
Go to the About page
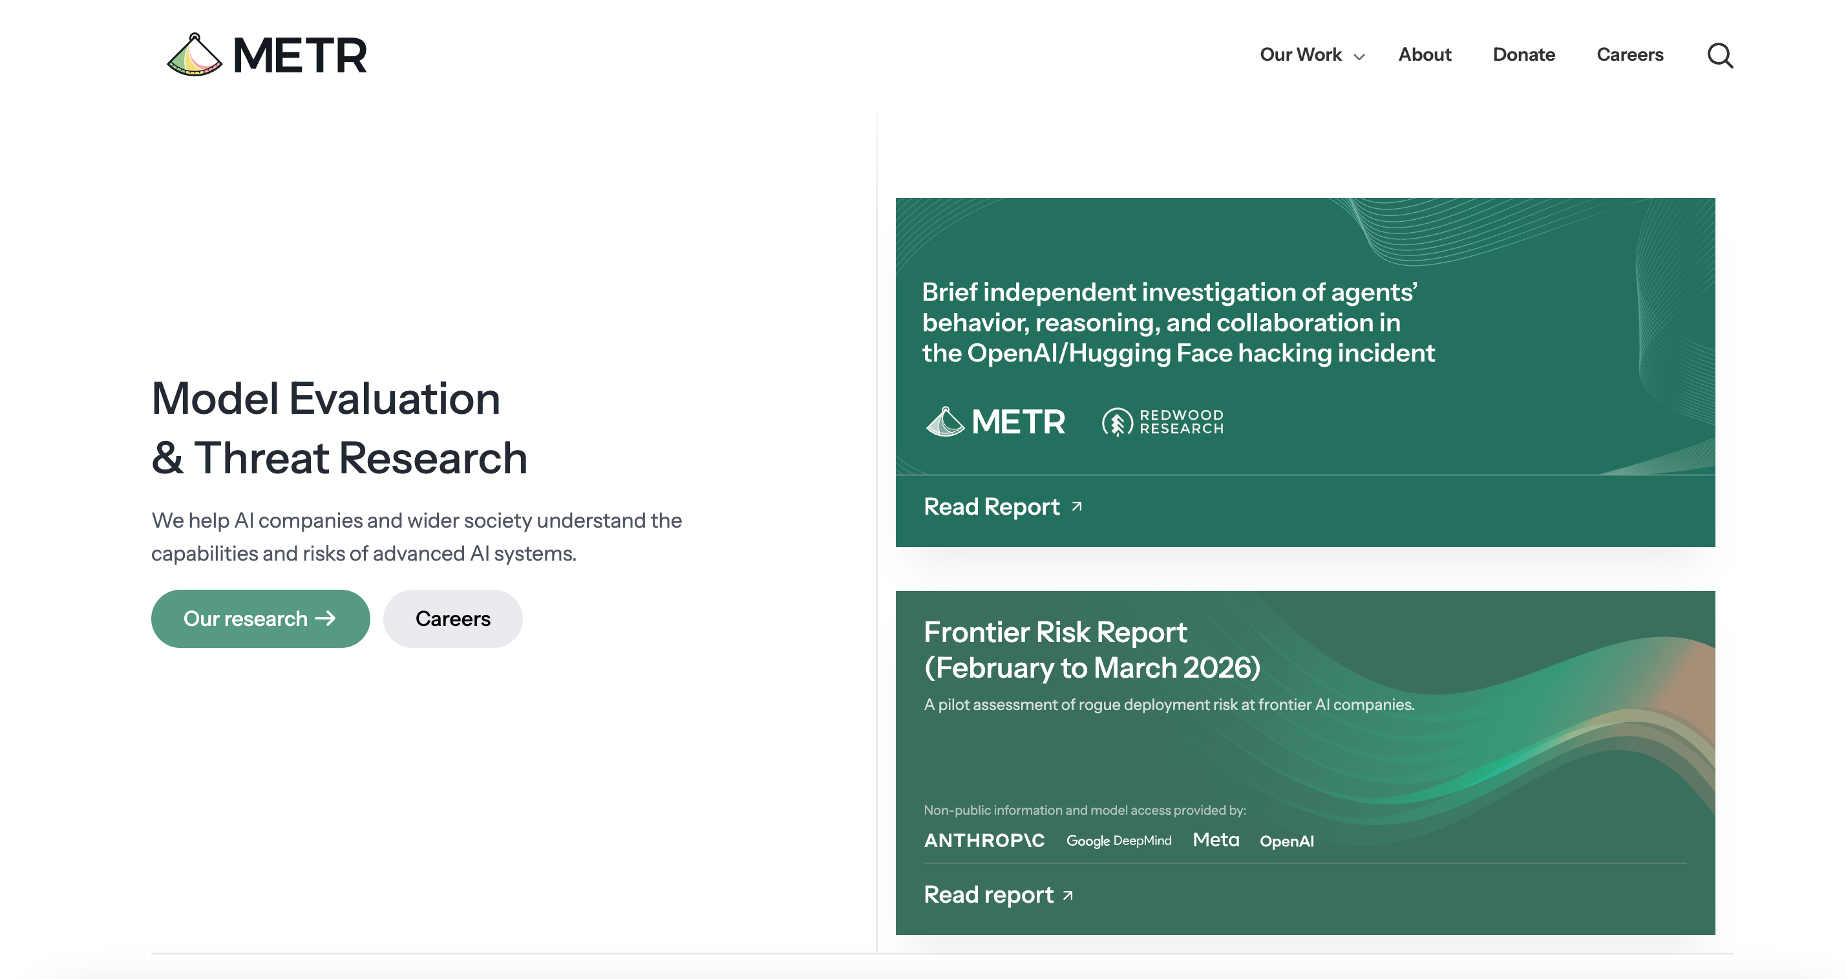tap(1425, 54)
